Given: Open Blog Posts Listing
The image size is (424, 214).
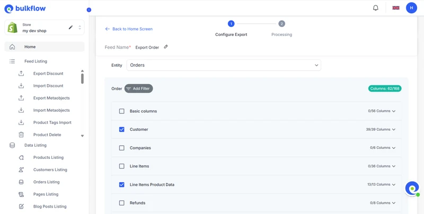Looking at the screenshot, I should pyautogui.click(x=50, y=207).
